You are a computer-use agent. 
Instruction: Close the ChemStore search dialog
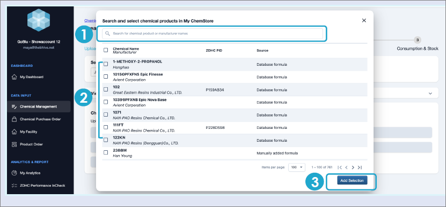364,20
